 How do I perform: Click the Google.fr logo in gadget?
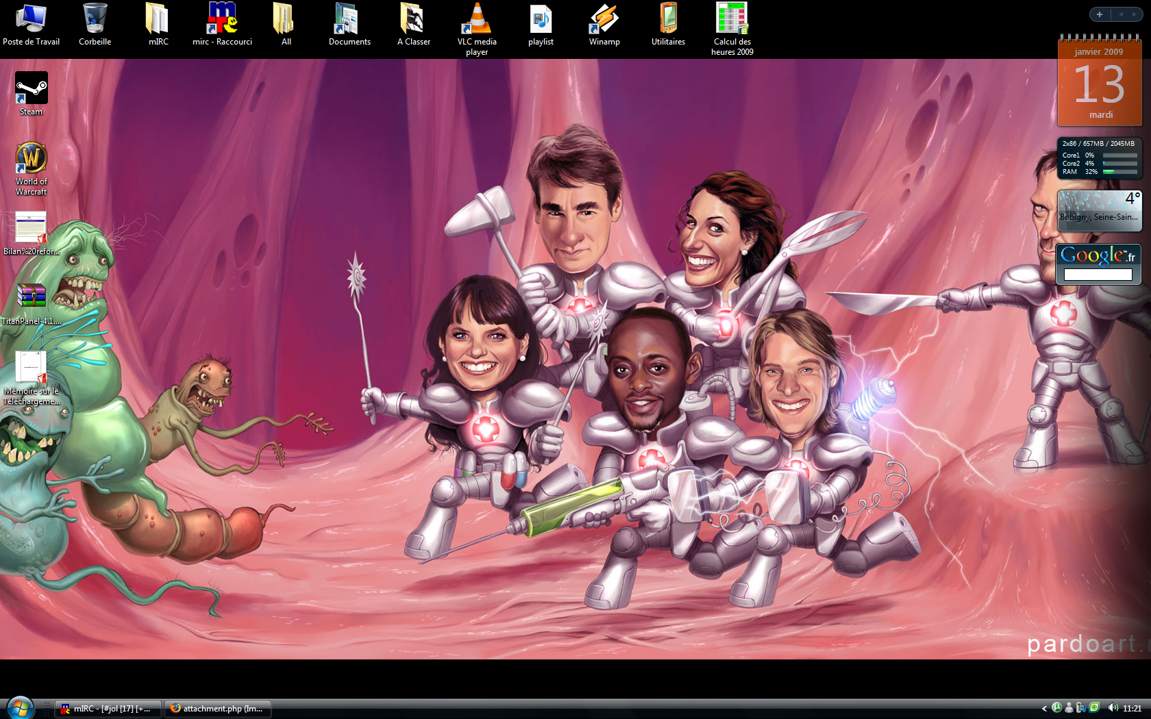[1098, 256]
